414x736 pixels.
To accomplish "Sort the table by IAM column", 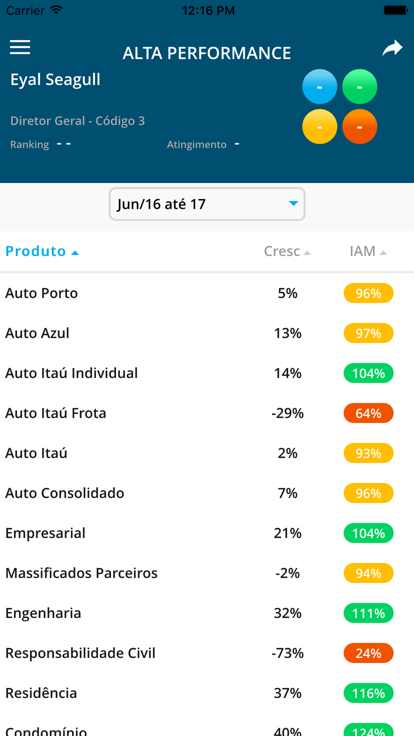I will [368, 251].
